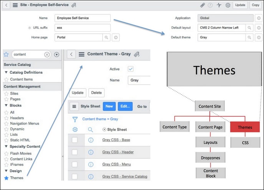Favorite the Static HTML module star
264x190 pixels.
click(6, 140)
